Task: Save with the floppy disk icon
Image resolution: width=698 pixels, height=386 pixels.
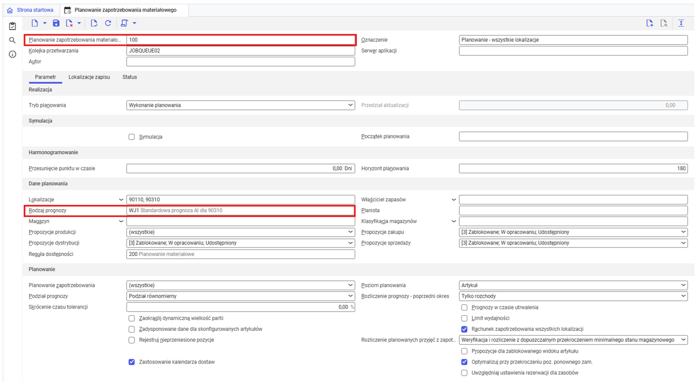Action: coord(56,23)
